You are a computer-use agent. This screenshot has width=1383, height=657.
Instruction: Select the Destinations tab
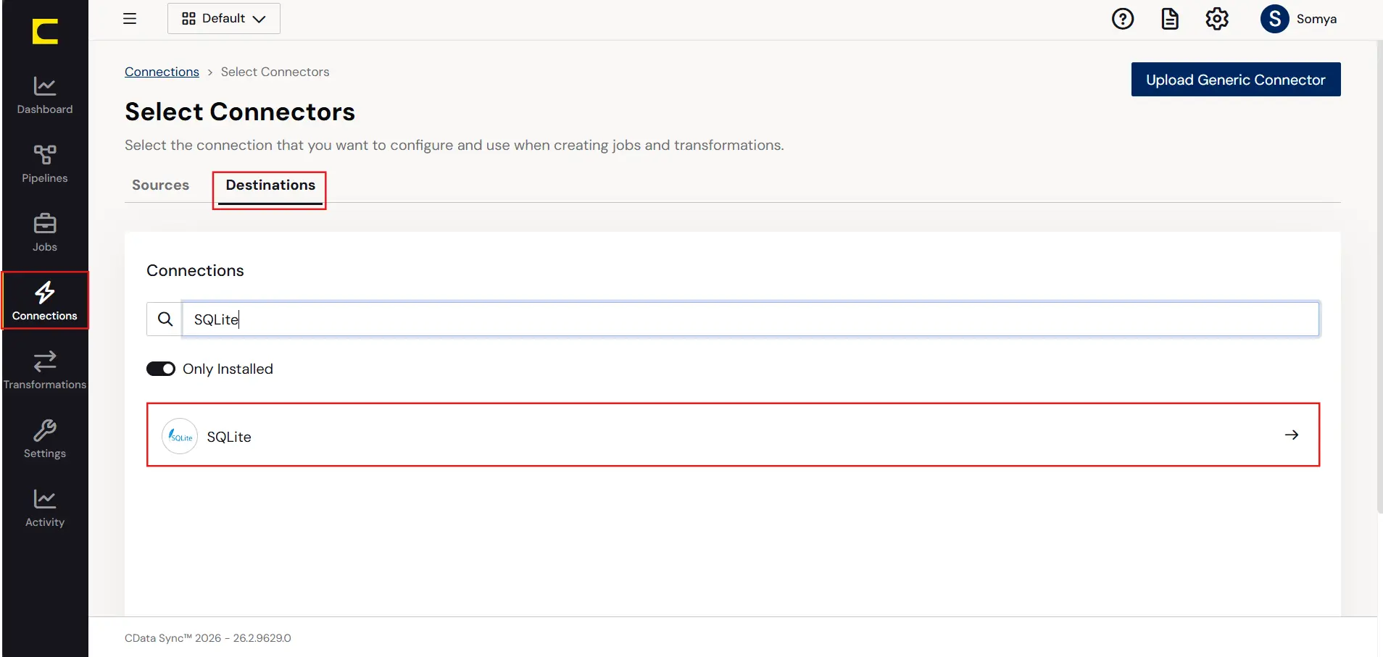coord(270,185)
